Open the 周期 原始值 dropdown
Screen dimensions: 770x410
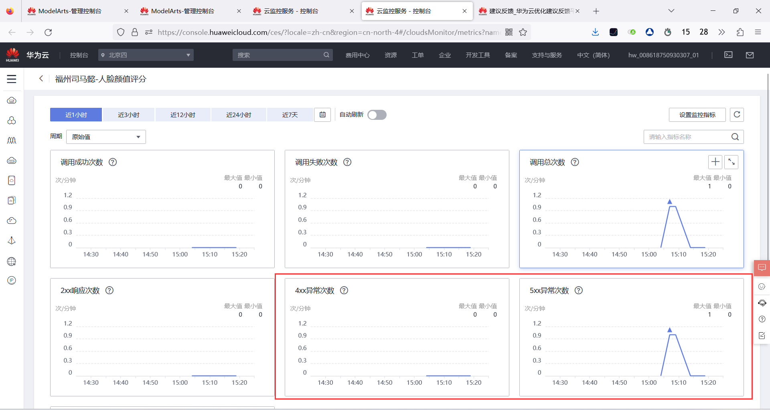pyautogui.click(x=106, y=137)
